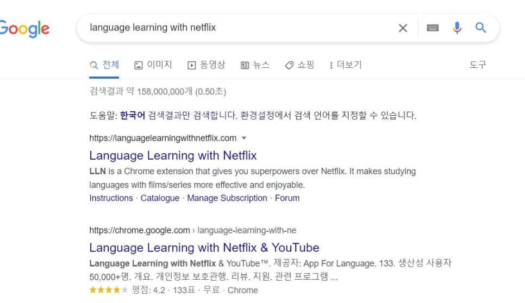This screenshot has height=303, width=525.
Task: Open the Language Learning with Netflix result
Action: point(173,155)
